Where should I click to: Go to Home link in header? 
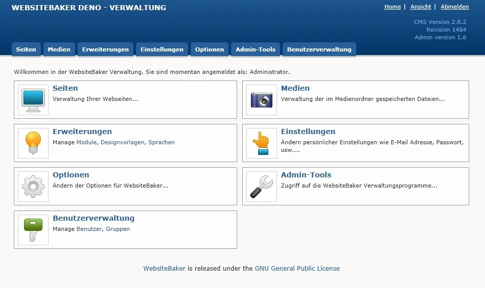pyautogui.click(x=392, y=7)
